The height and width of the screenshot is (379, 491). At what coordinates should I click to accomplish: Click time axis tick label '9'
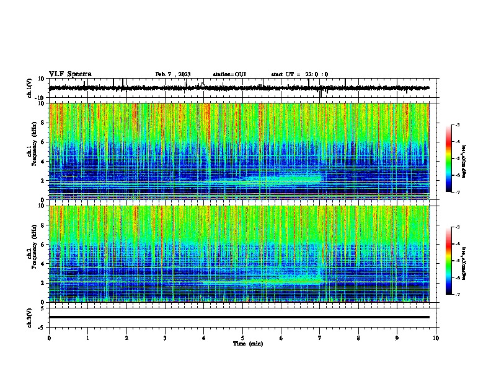(x=397, y=338)
